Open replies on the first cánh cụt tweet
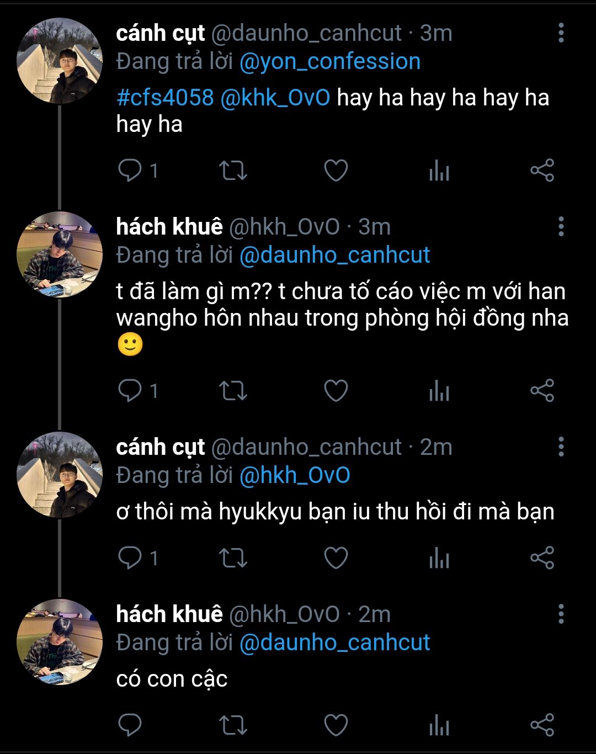Image resolution: width=596 pixels, height=754 pixels. [x=131, y=171]
